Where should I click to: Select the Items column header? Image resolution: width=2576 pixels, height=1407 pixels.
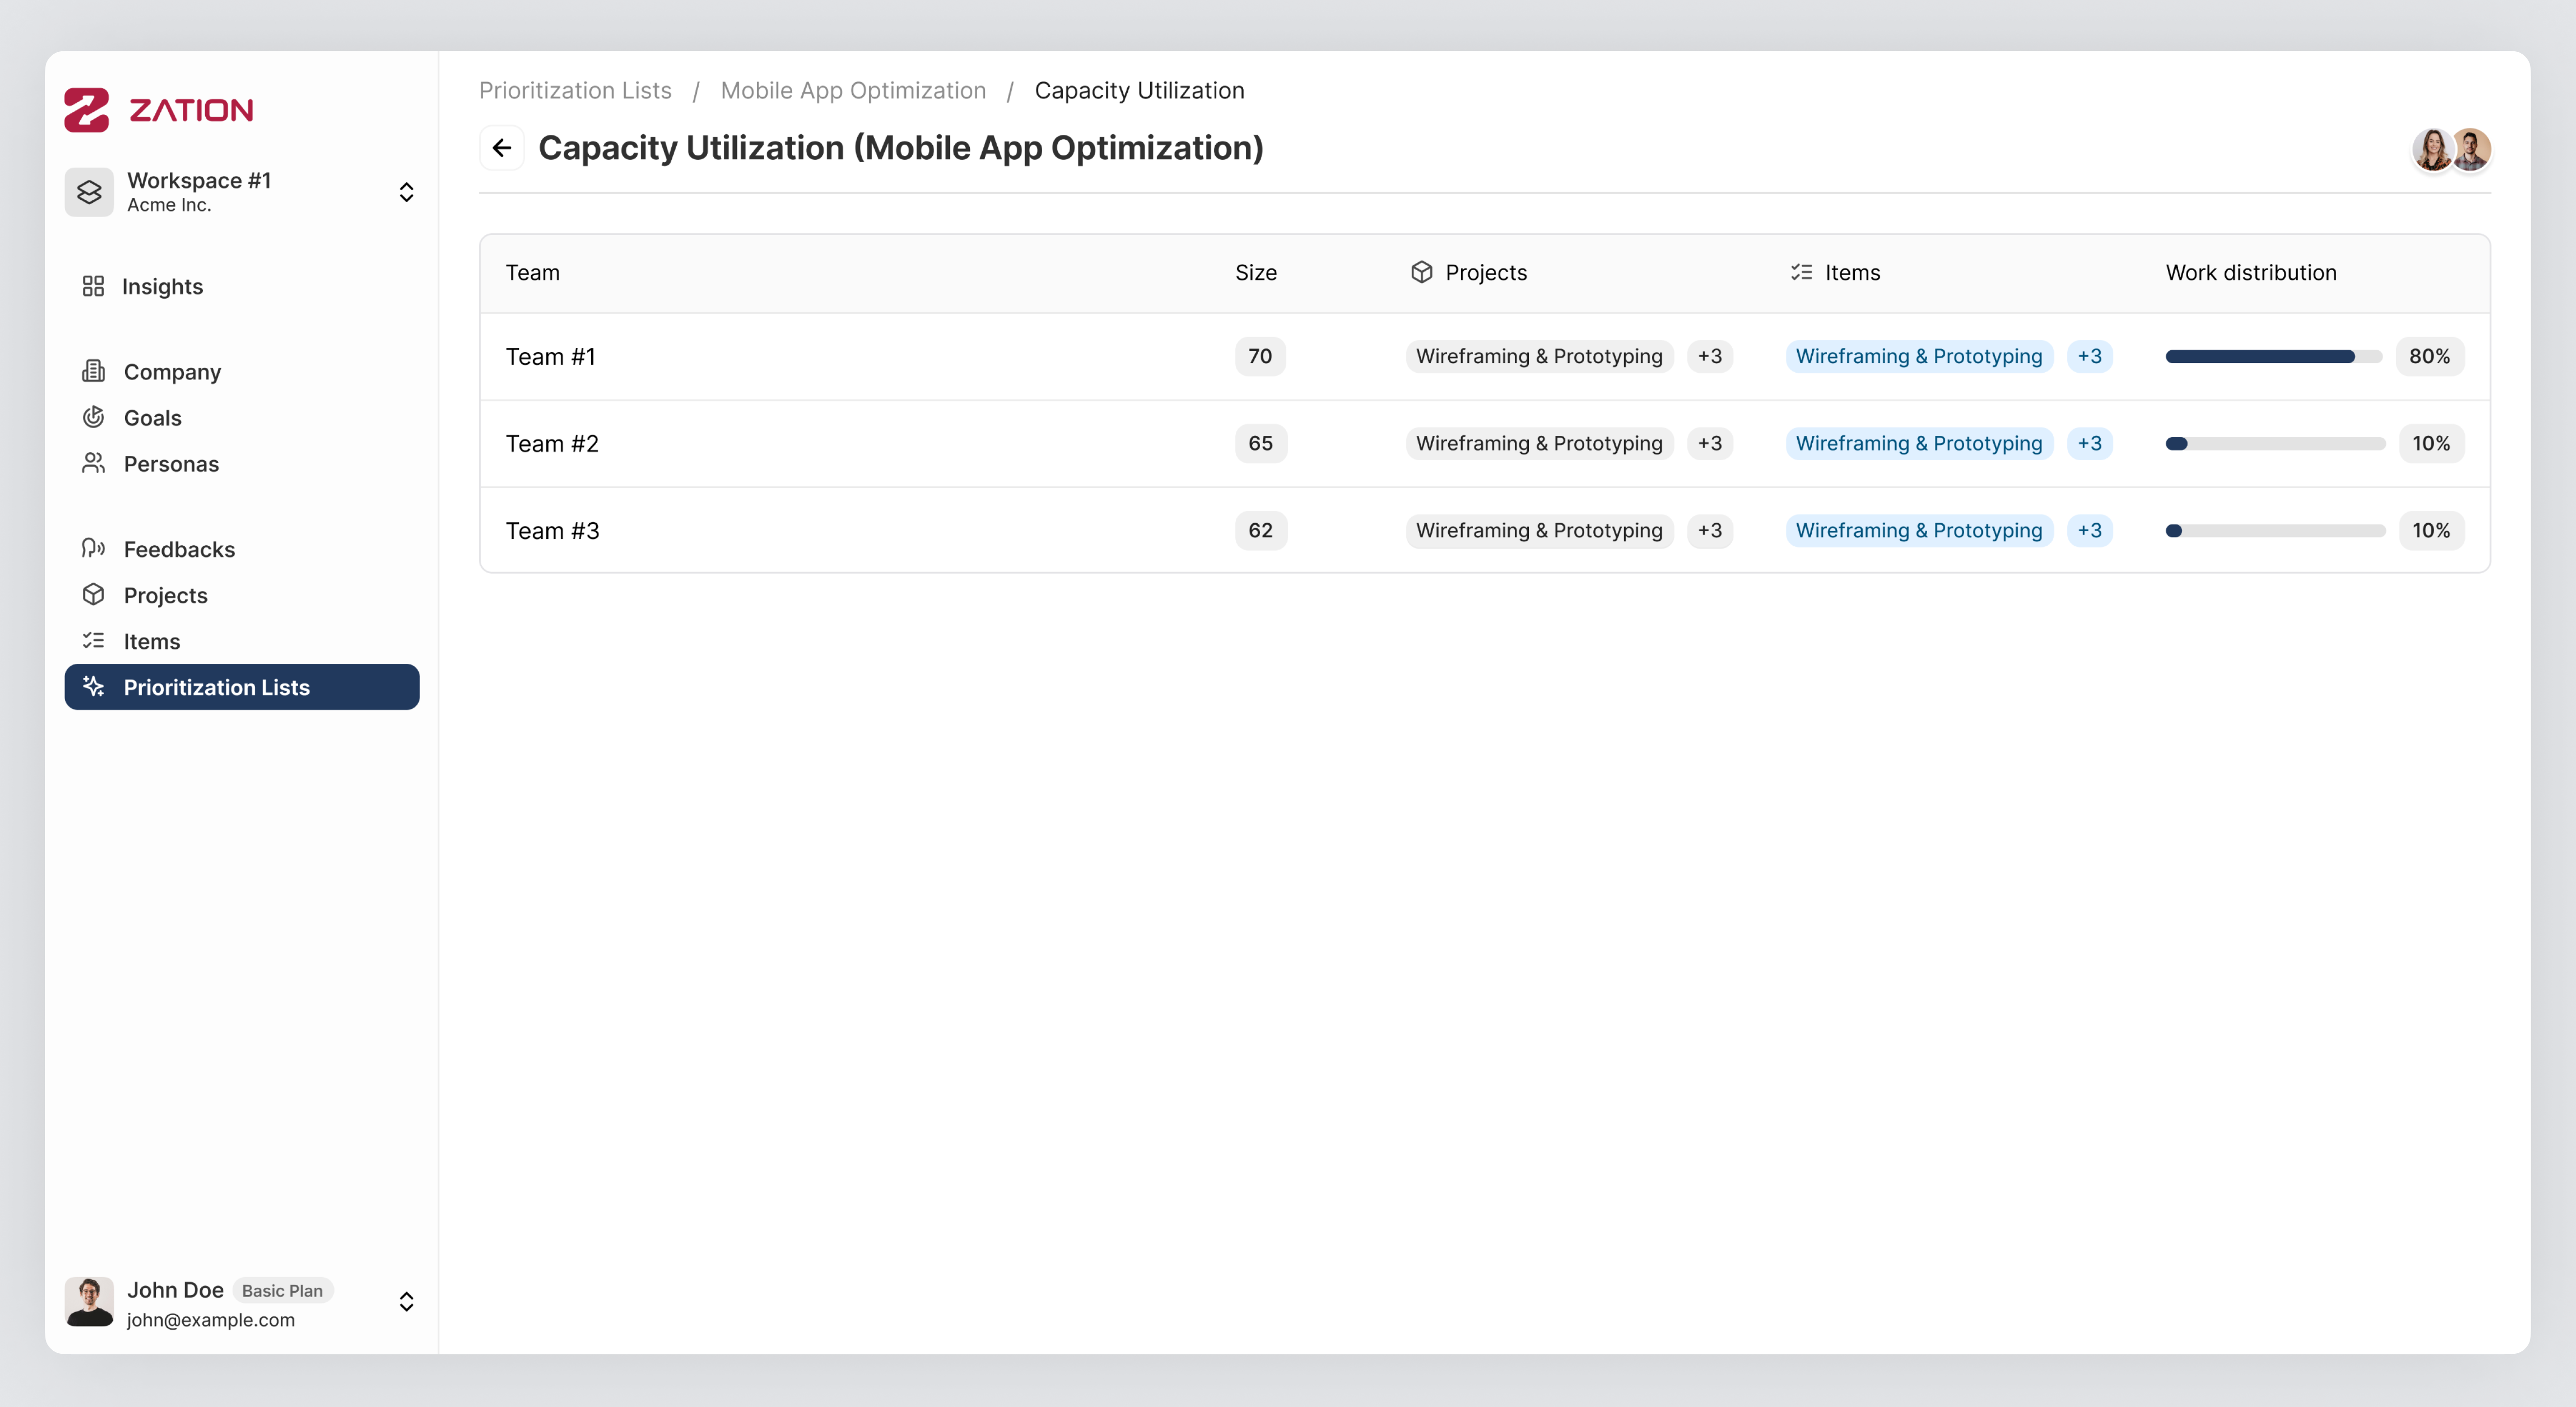point(1851,272)
